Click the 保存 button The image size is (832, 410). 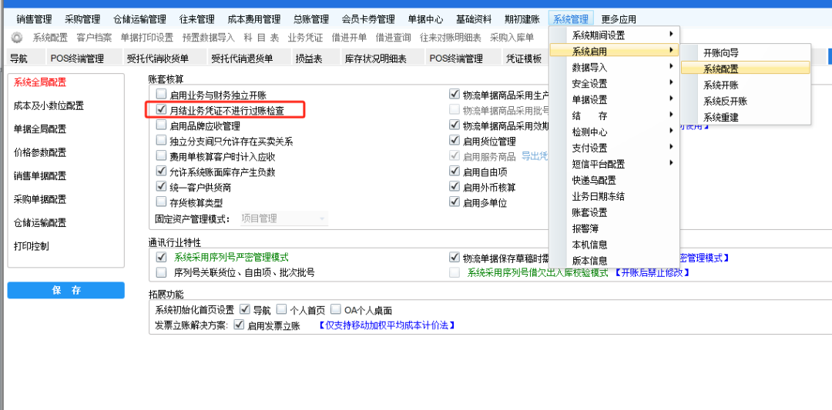tap(66, 290)
